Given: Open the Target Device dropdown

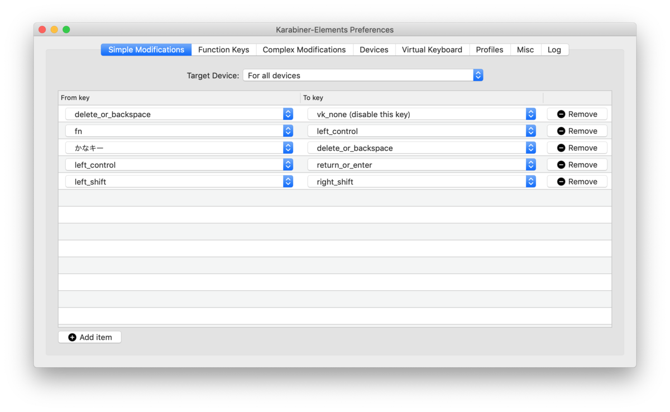Looking at the screenshot, I should point(363,75).
